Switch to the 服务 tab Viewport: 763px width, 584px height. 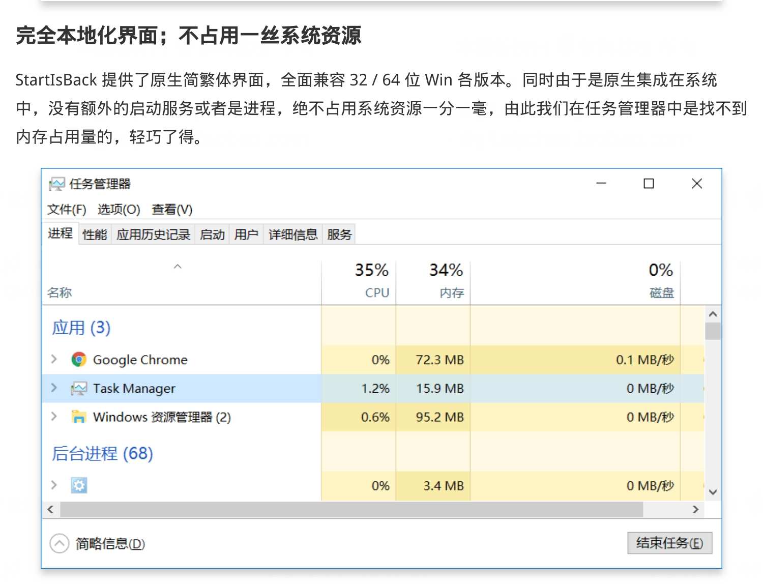coord(339,235)
